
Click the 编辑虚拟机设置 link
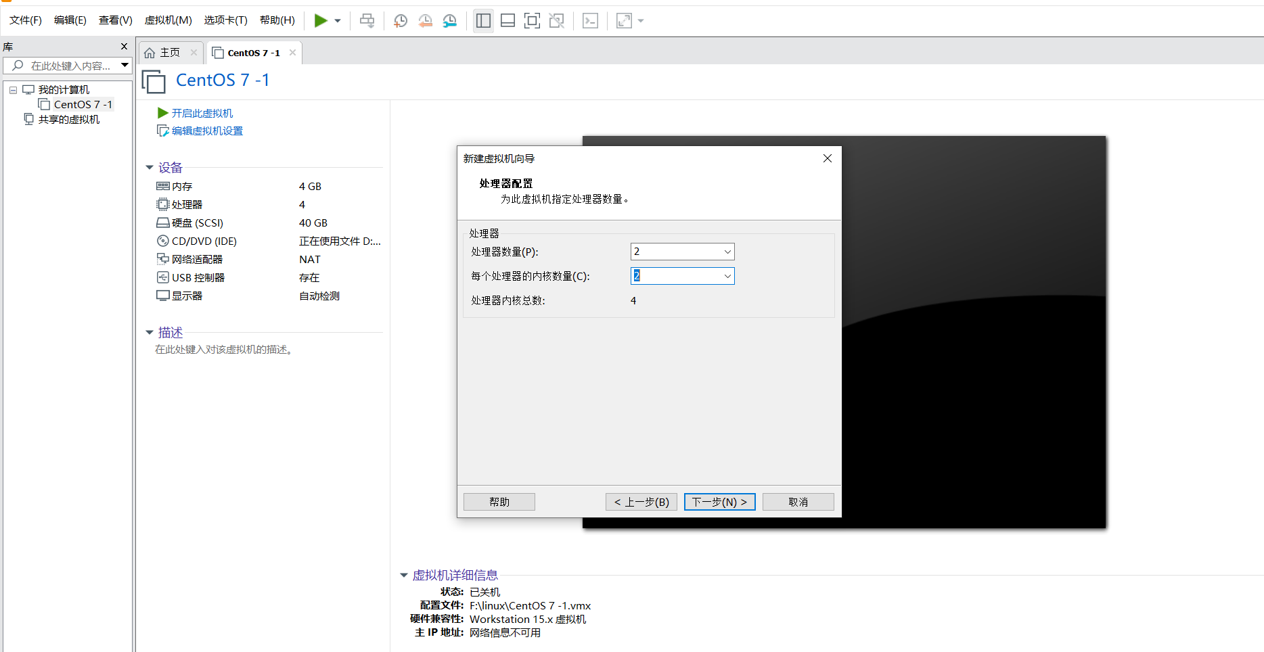pos(207,131)
